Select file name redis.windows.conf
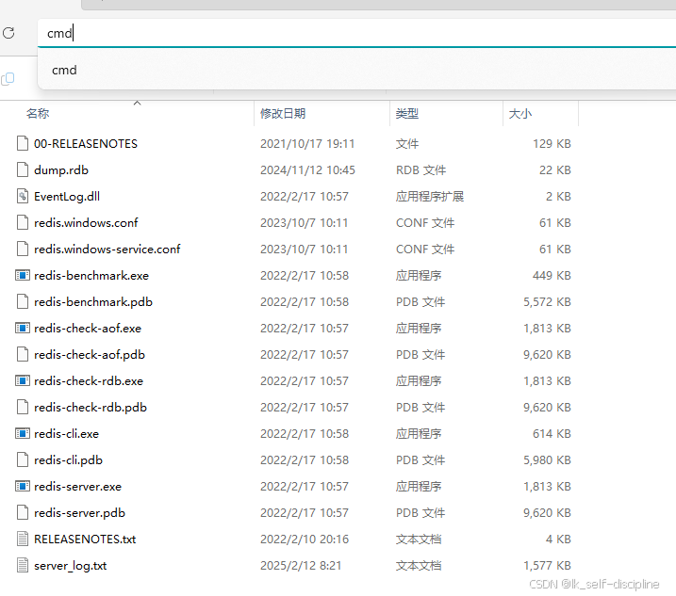This screenshot has height=596, width=676. pos(86,222)
